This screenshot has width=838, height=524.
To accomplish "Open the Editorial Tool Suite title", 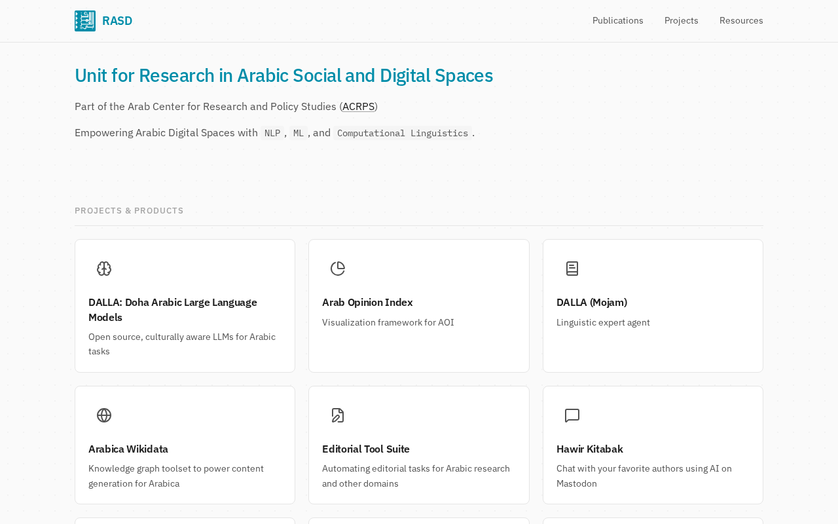I will [366, 449].
